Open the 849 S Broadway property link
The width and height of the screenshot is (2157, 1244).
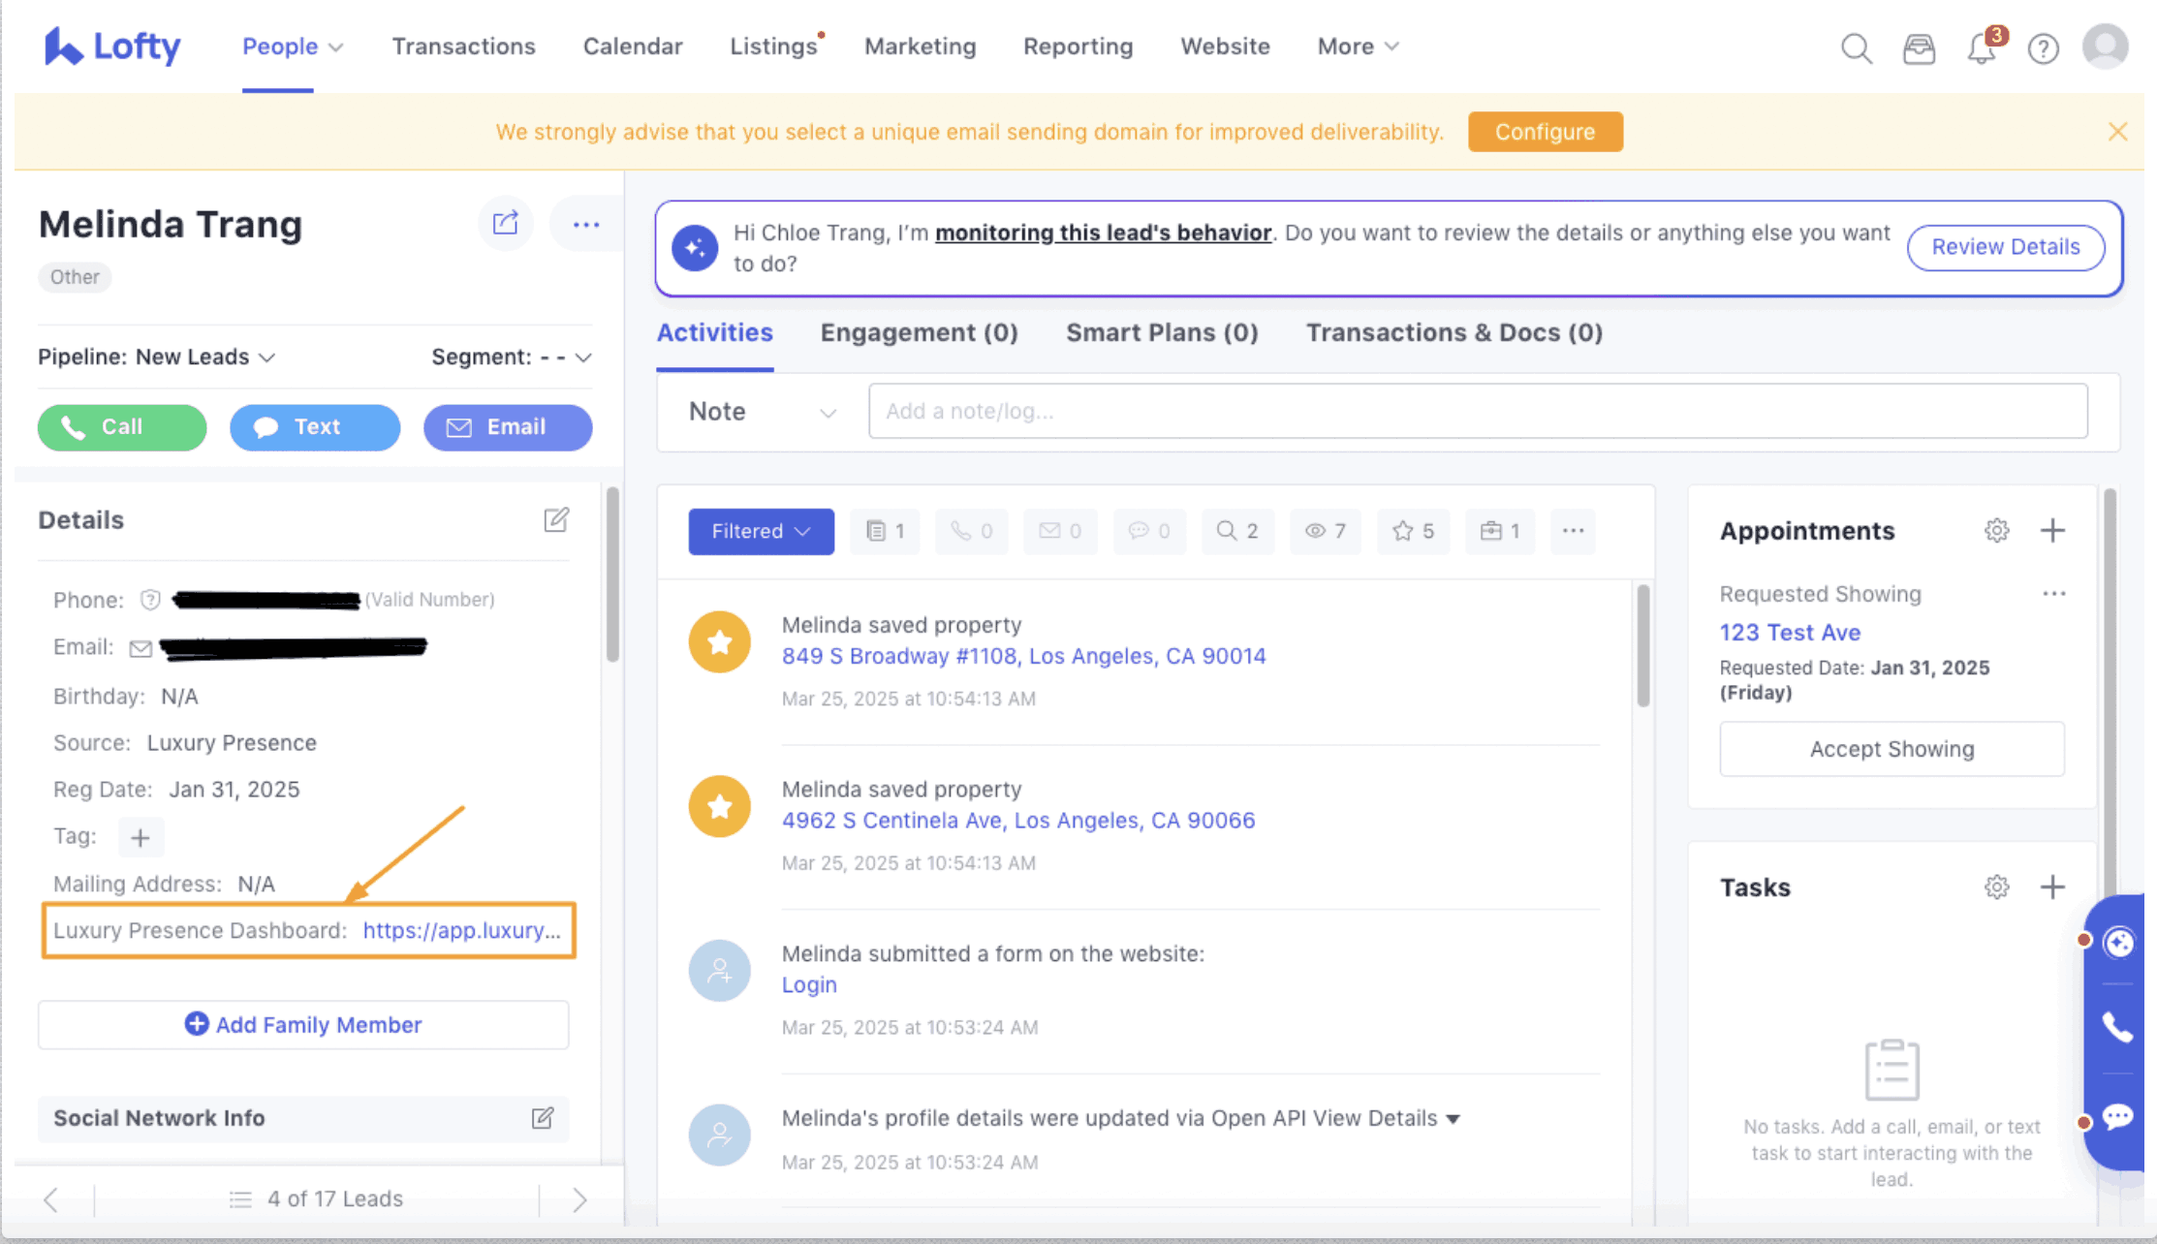coord(1023,656)
